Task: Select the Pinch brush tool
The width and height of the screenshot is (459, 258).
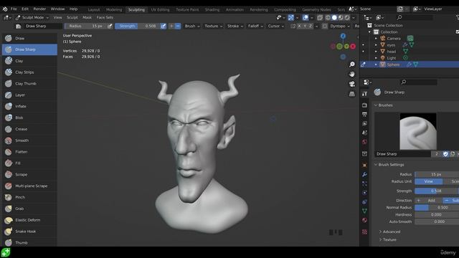Action: click(29, 198)
